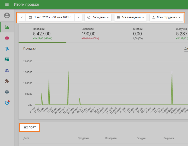Select the Продажи summary tab
This screenshot has width=188, height=146.
tap(42, 34)
